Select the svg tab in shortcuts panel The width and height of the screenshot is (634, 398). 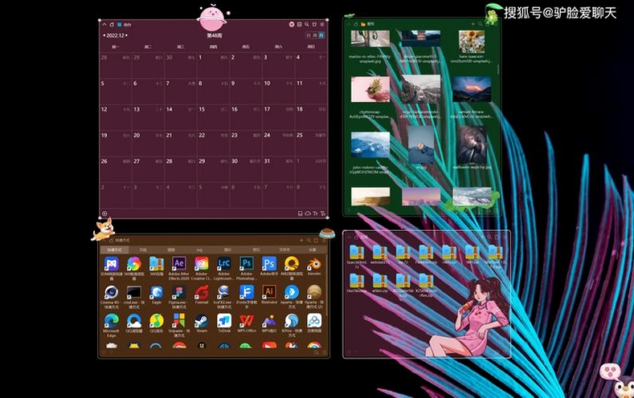pyautogui.click(x=199, y=250)
